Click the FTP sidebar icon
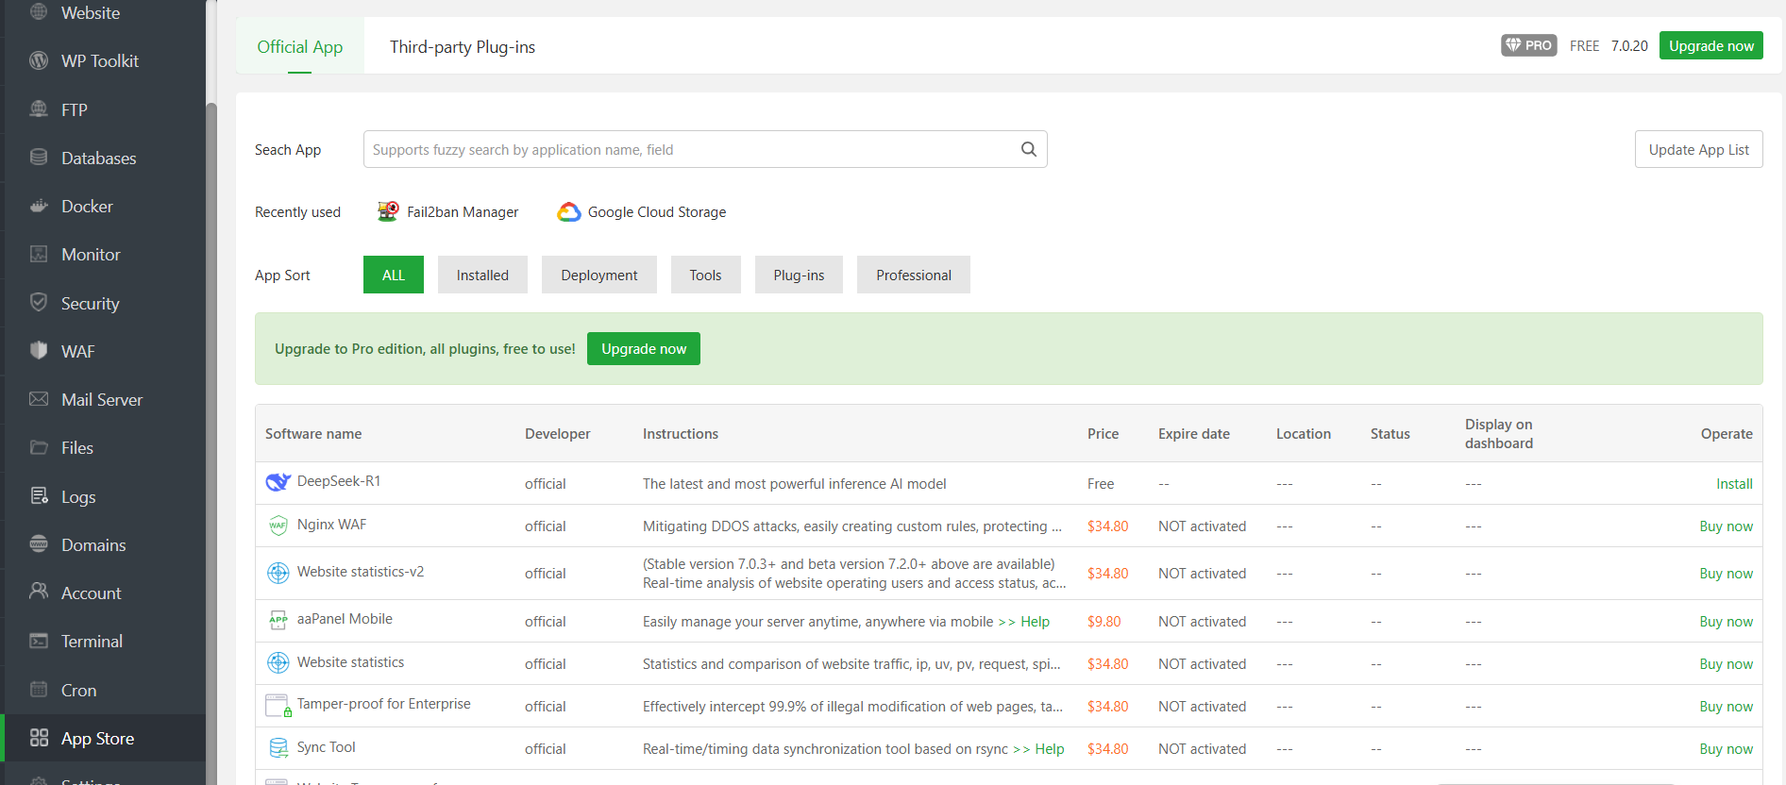Screen dimensions: 1786x785 [39, 109]
